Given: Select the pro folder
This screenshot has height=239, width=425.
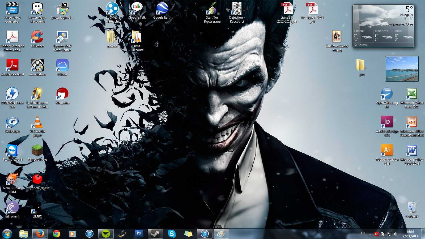Looking at the screenshot, I should 362,67.
